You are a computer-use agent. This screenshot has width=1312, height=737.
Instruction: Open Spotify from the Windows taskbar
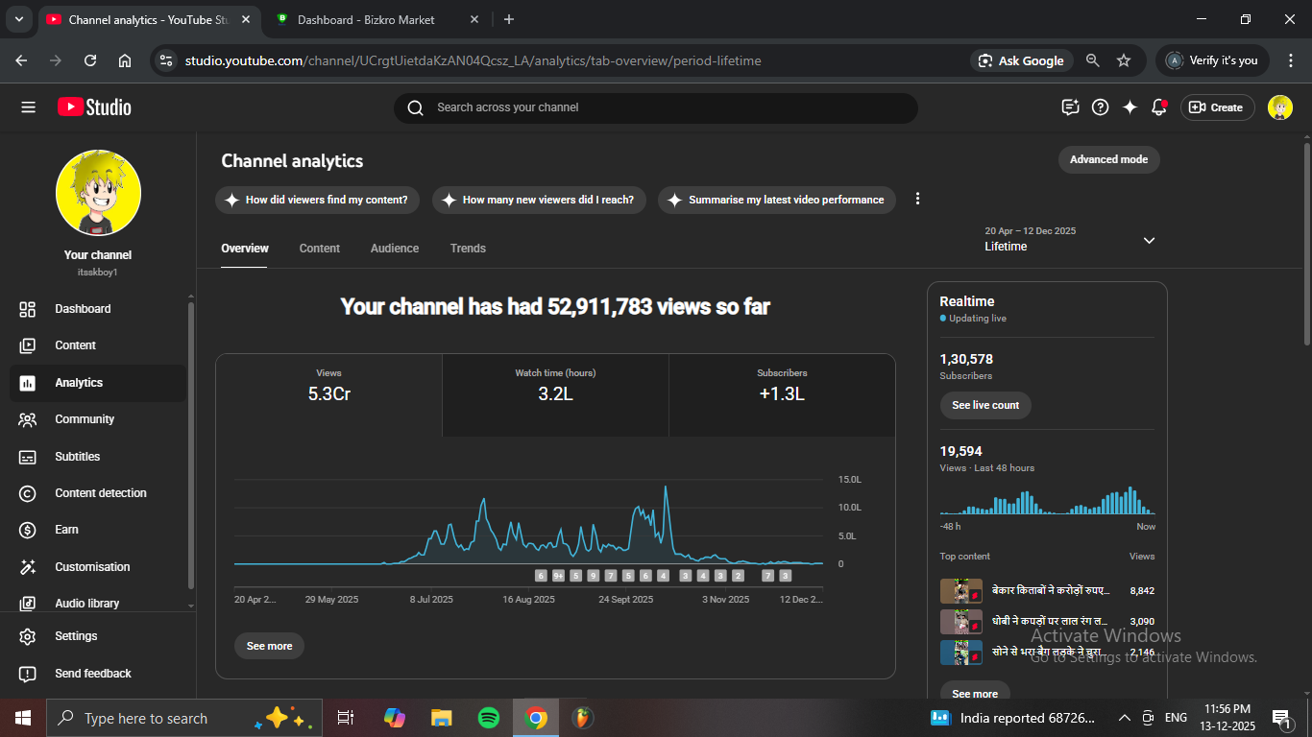[489, 718]
